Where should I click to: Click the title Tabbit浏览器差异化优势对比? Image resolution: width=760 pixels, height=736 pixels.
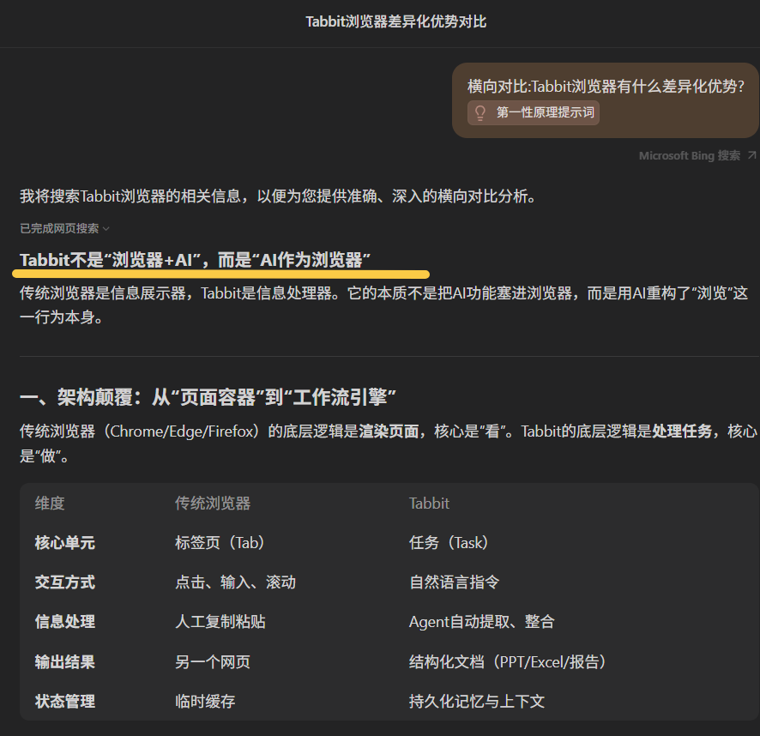pyautogui.click(x=395, y=21)
